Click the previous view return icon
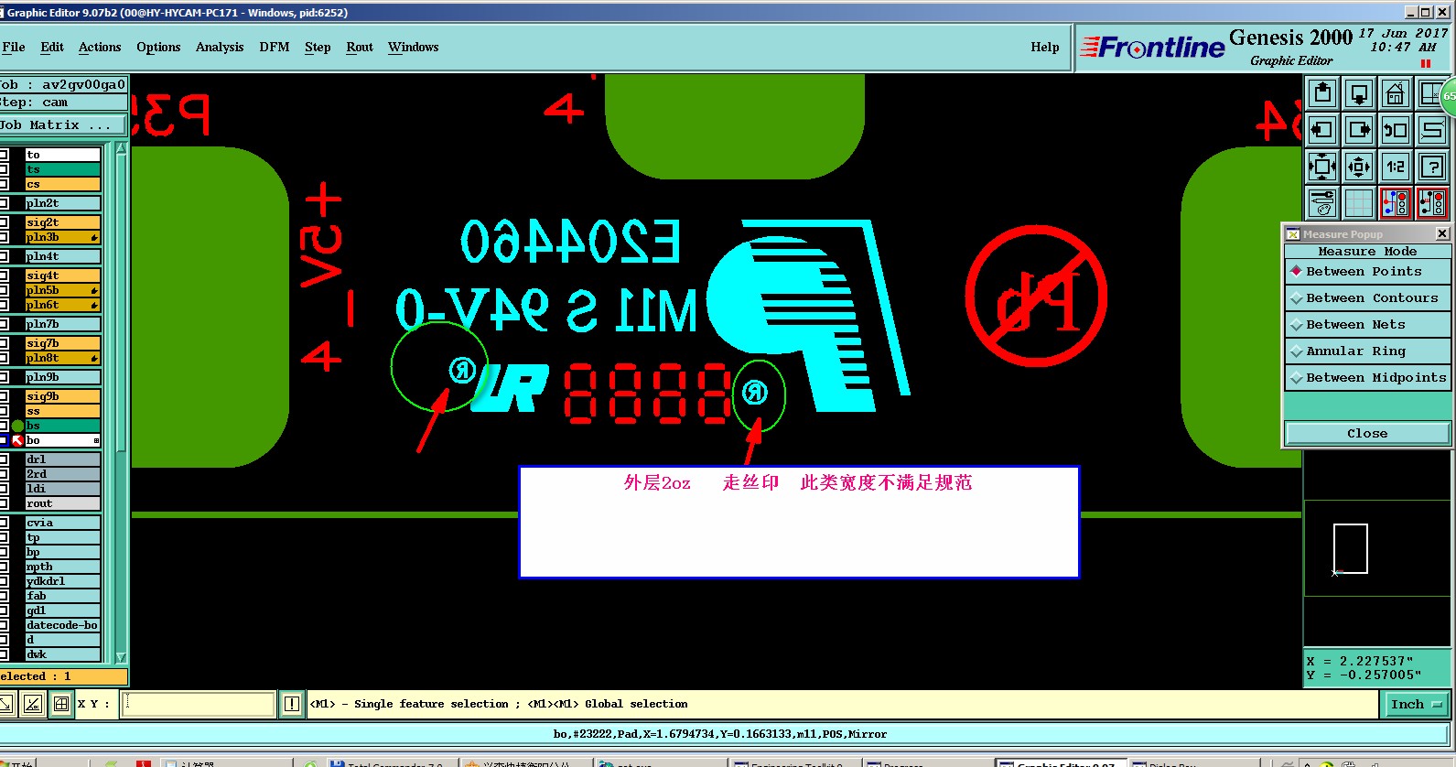The height and width of the screenshot is (767, 1456). (x=1396, y=130)
